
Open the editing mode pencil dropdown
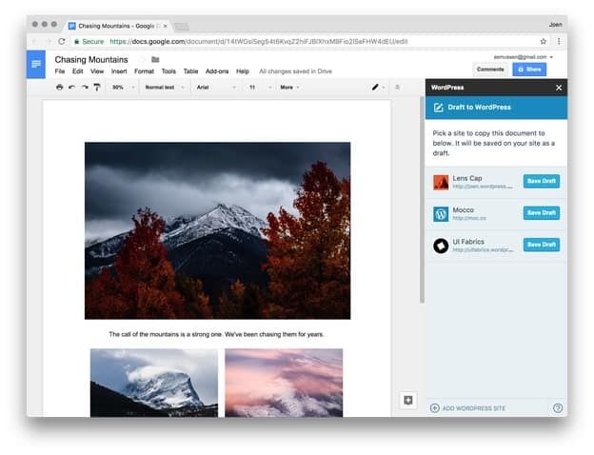coord(378,88)
